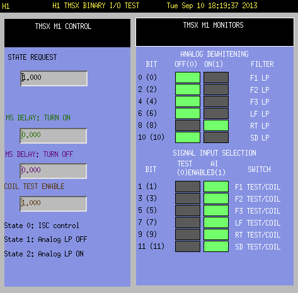Click the F1 TEST/COIL TEST gray indicator

[188, 187]
